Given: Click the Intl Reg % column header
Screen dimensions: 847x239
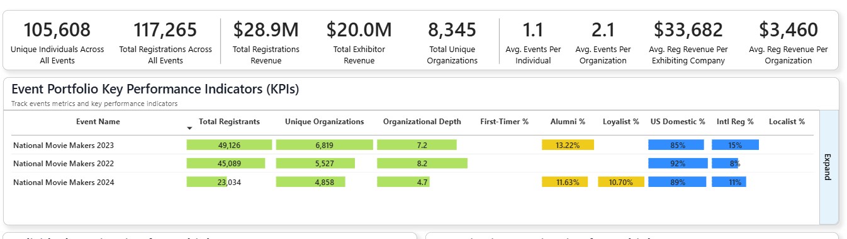Looking at the screenshot, I should (x=735, y=122).
